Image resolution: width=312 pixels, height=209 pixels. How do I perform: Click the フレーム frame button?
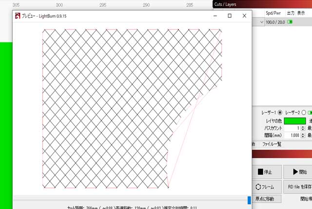267,187
